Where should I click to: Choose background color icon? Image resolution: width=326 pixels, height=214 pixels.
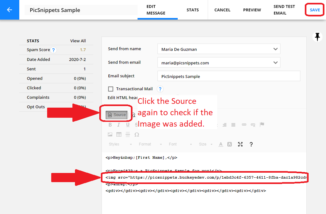[230, 144]
